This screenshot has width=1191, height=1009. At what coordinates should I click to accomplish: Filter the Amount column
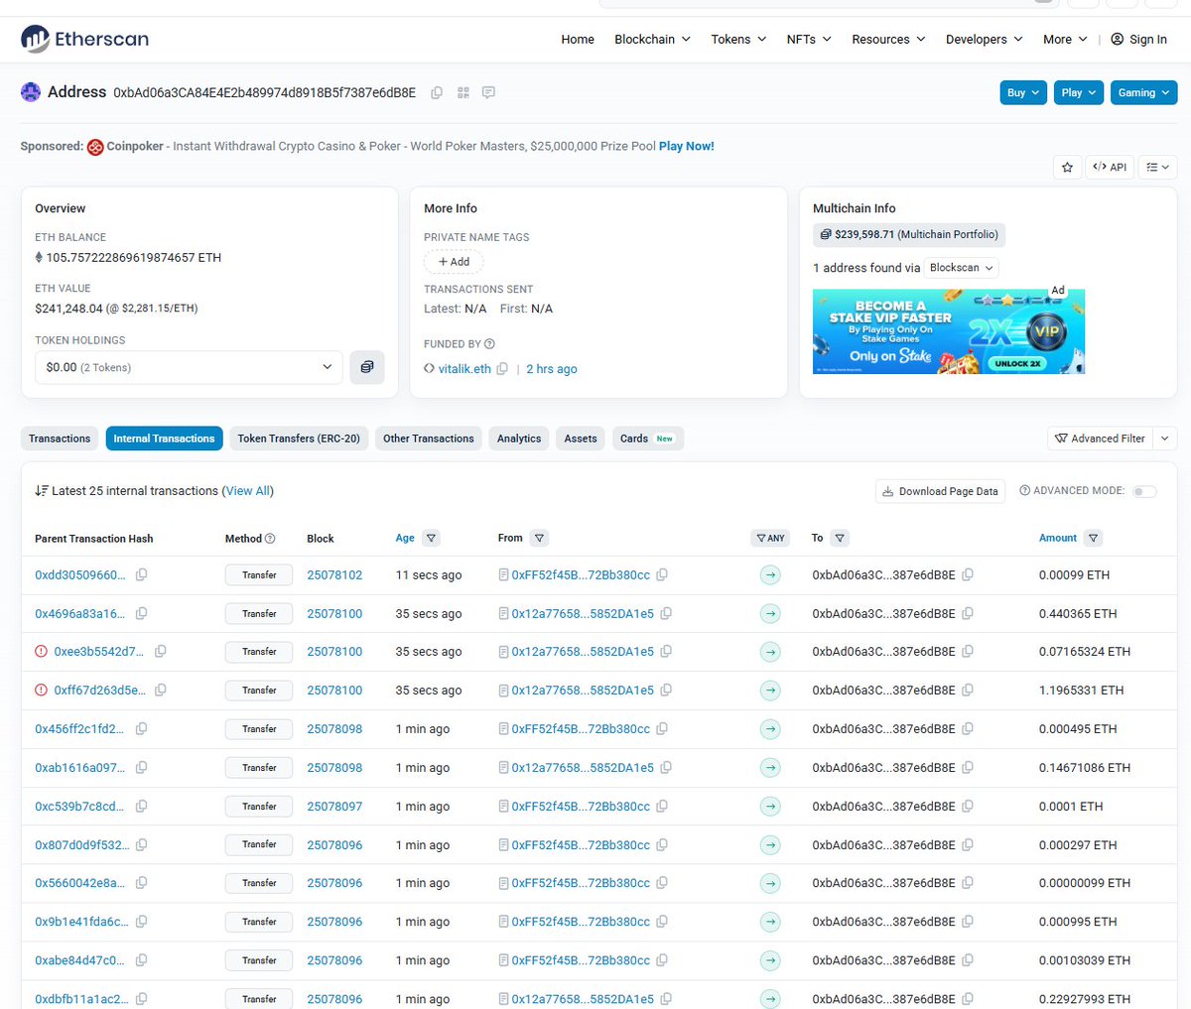[1093, 538]
